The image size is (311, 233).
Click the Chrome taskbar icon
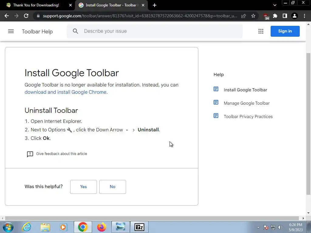pos(83,227)
